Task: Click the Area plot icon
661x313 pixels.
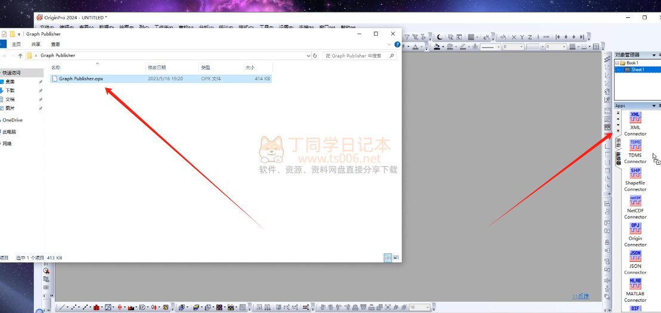Action: (131, 308)
